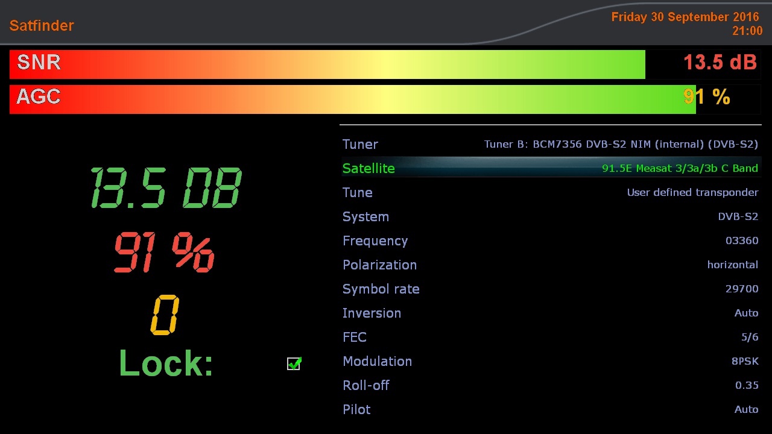Click the Satfinder title

point(42,25)
